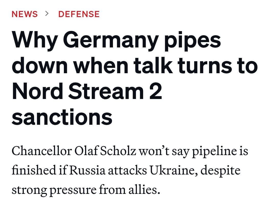Screen dimensions: 276x212
Task: Click "strong pressure from allies" text
Action: click(x=86, y=190)
